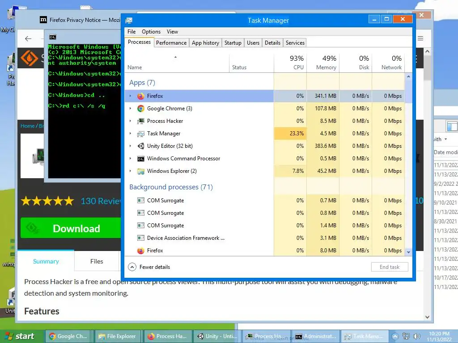Click the Firefox page scrollbar down arrow
458x343 pixels.
(x=427, y=317)
